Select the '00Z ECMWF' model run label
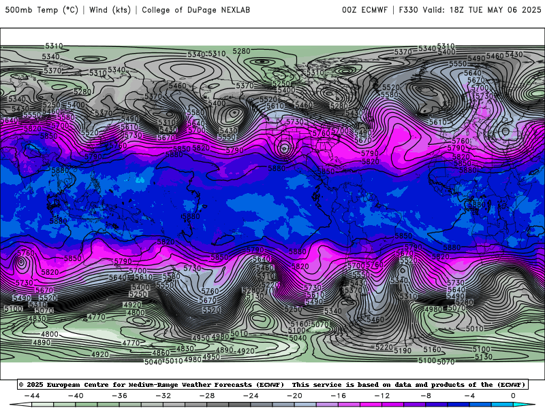The width and height of the screenshot is (545, 408). point(364,10)
